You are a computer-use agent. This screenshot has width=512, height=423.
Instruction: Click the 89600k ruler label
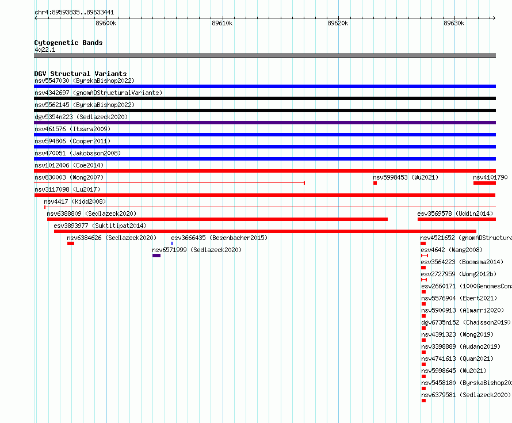tap(106, 23)
